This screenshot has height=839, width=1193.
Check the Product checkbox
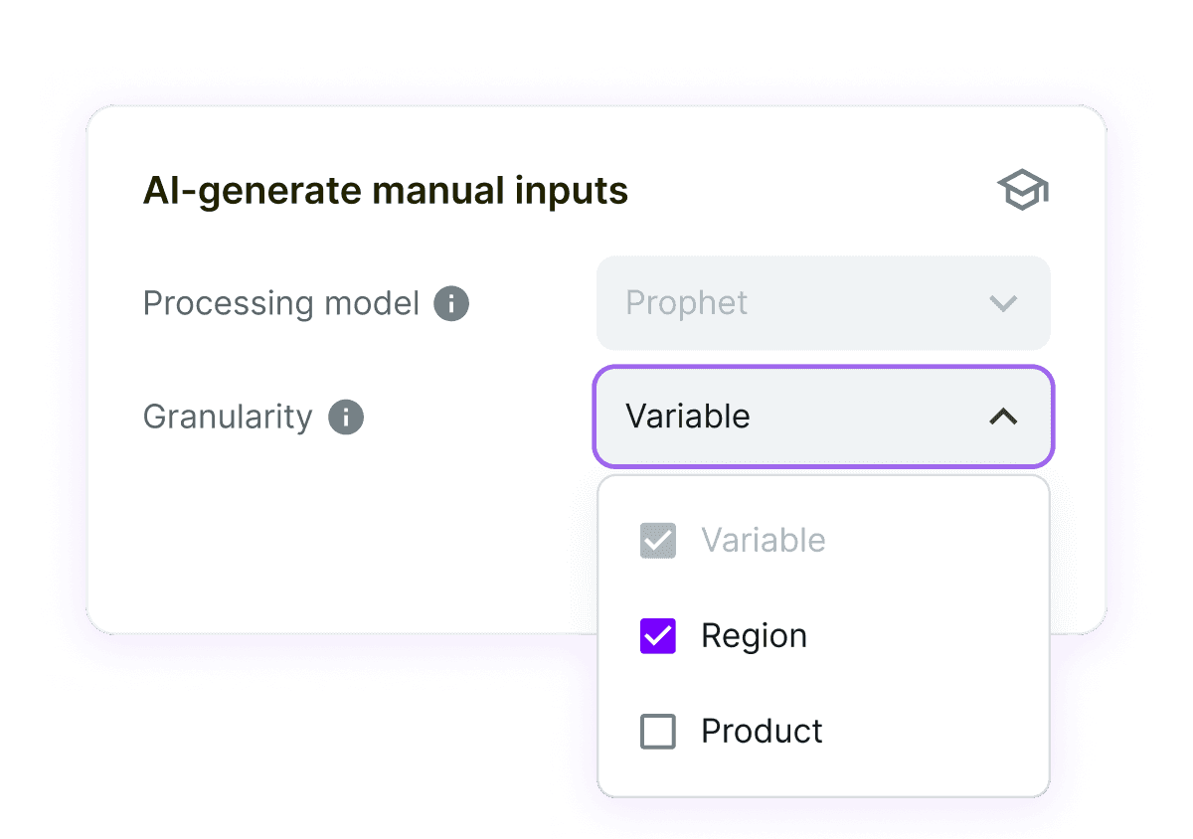pos(657,731)
